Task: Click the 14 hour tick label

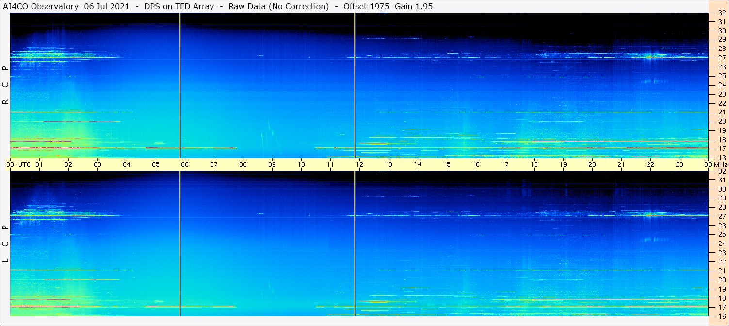Action: 418,164
